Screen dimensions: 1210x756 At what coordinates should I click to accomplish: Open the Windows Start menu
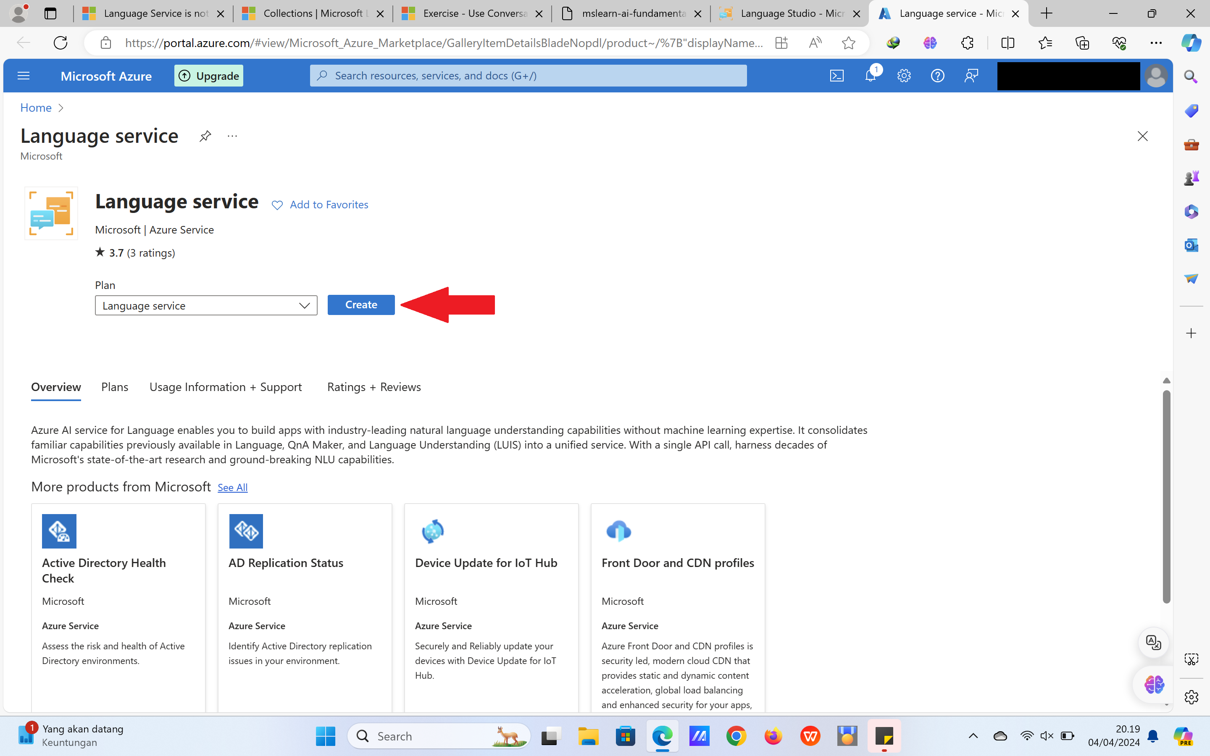326,736
